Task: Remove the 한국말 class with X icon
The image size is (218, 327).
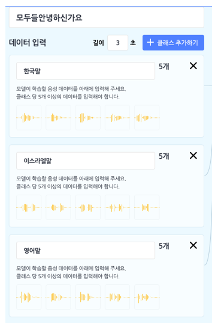Action: point(193,66)
